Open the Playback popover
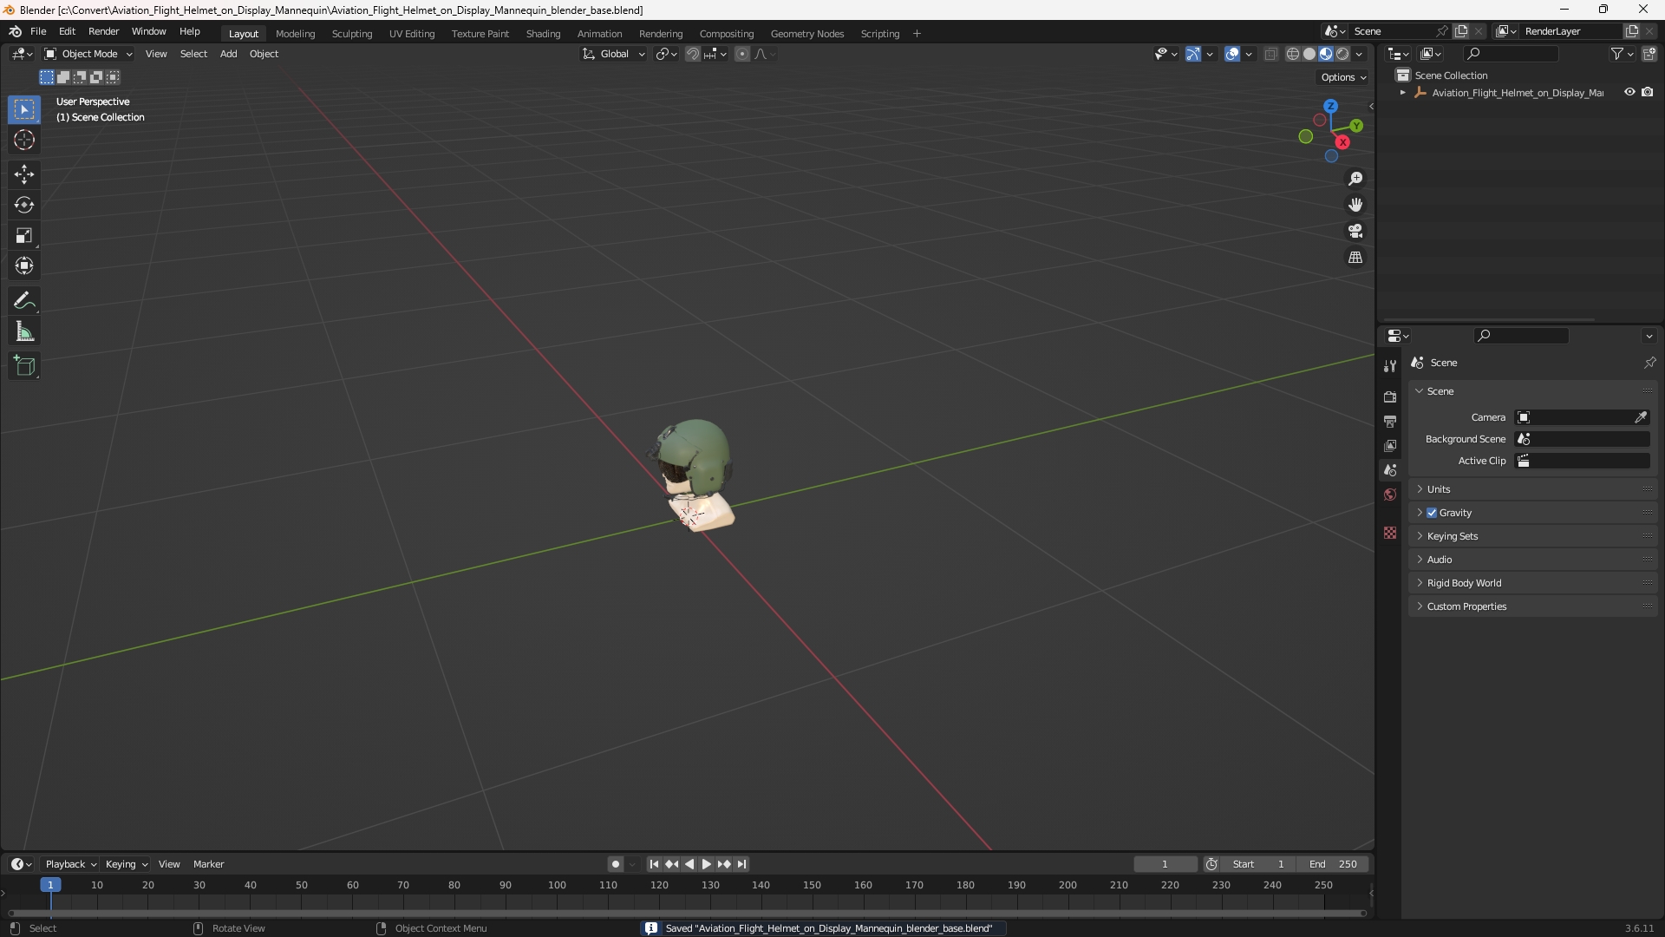 70,864
